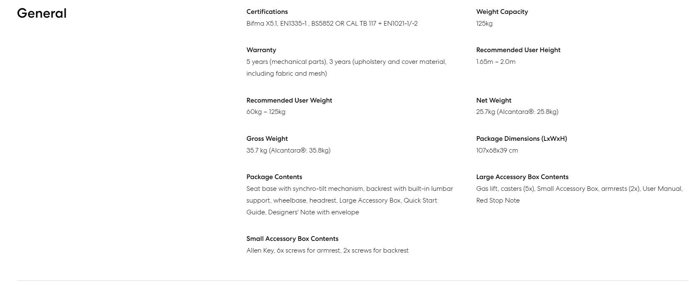Image resolution: width=689 pixels, height=285 pixels.
Task: Click the Large Accessory Box Contents label
Action: pos(522,177)
